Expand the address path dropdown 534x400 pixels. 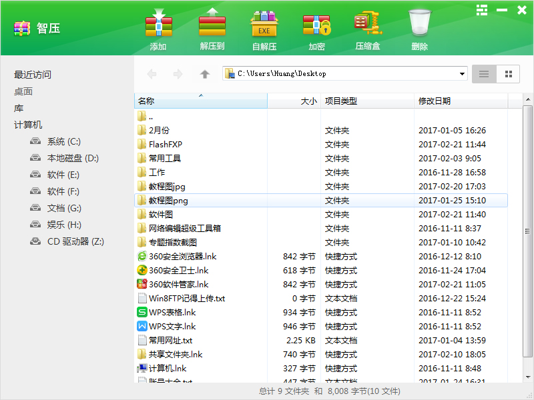[462, 74]
